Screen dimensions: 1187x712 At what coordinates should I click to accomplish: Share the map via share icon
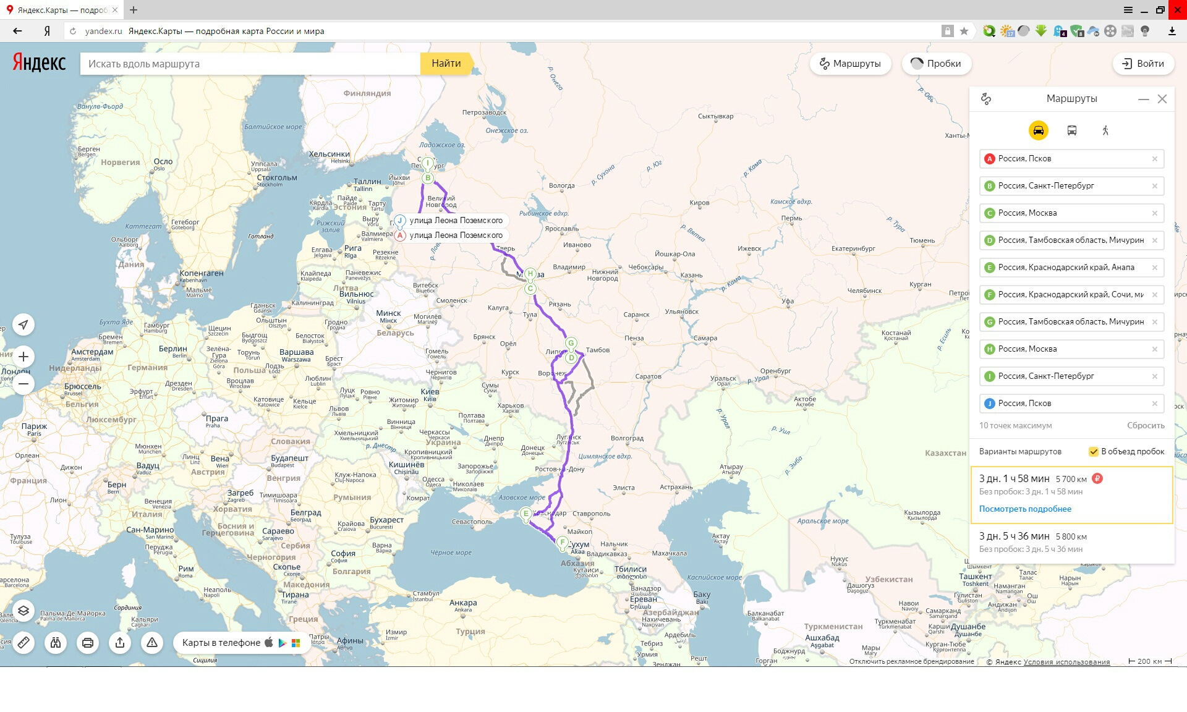coord(120,643)
